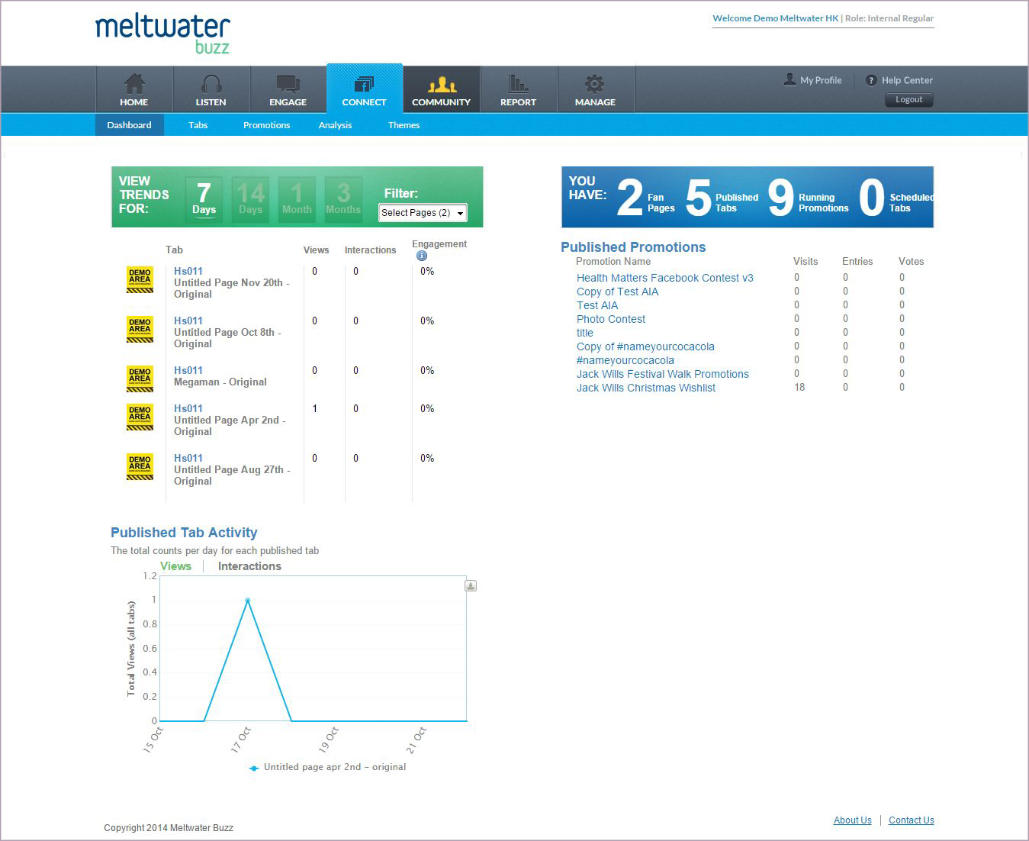Open the Help Center question icon
The width and height of the screenshot is (1029, 841).
tap(871, 80)
